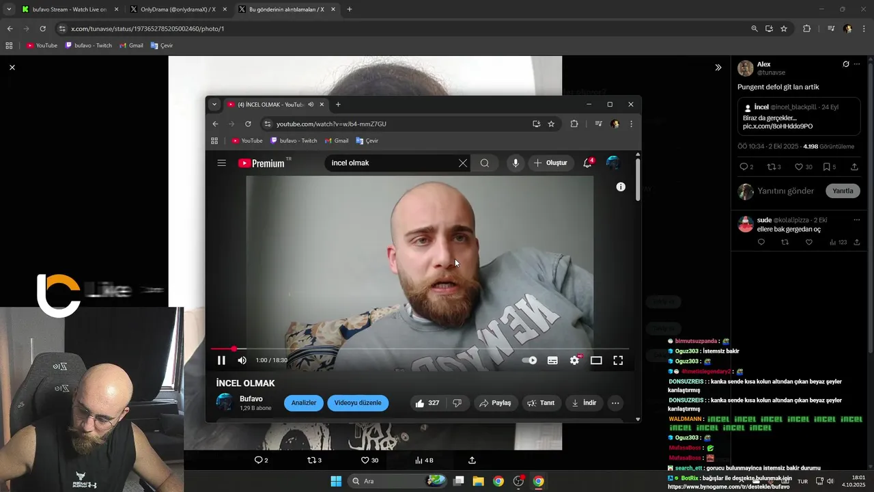Screen dimensions: 874x492
Task: Open YouTube bookmark in X window bar
Action: [x=42, y=46]
